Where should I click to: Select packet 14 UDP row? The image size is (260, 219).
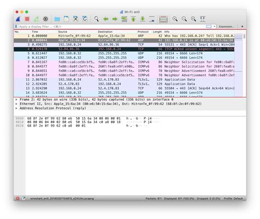[124, 93]
